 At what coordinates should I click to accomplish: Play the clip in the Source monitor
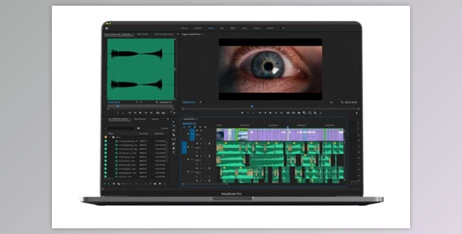tap(140, 113)
